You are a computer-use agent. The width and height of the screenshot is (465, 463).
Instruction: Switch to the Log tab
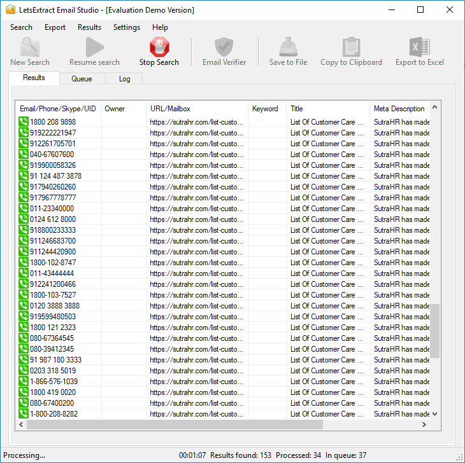125,79
